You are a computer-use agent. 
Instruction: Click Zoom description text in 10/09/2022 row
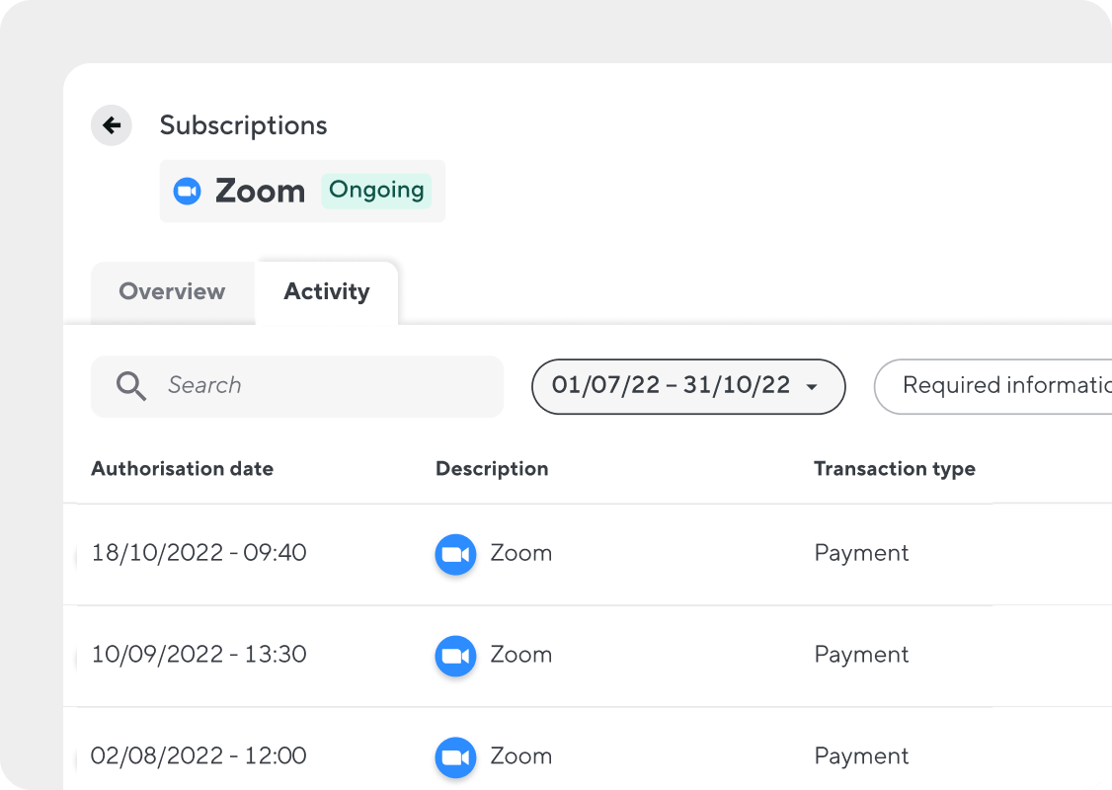521,655
